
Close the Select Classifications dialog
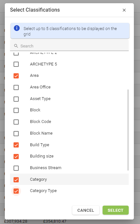pos(124,10)
